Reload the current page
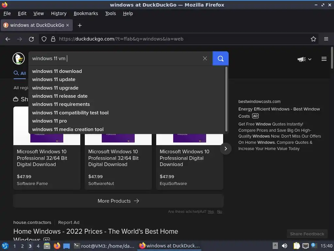 [x=31, y=39]
